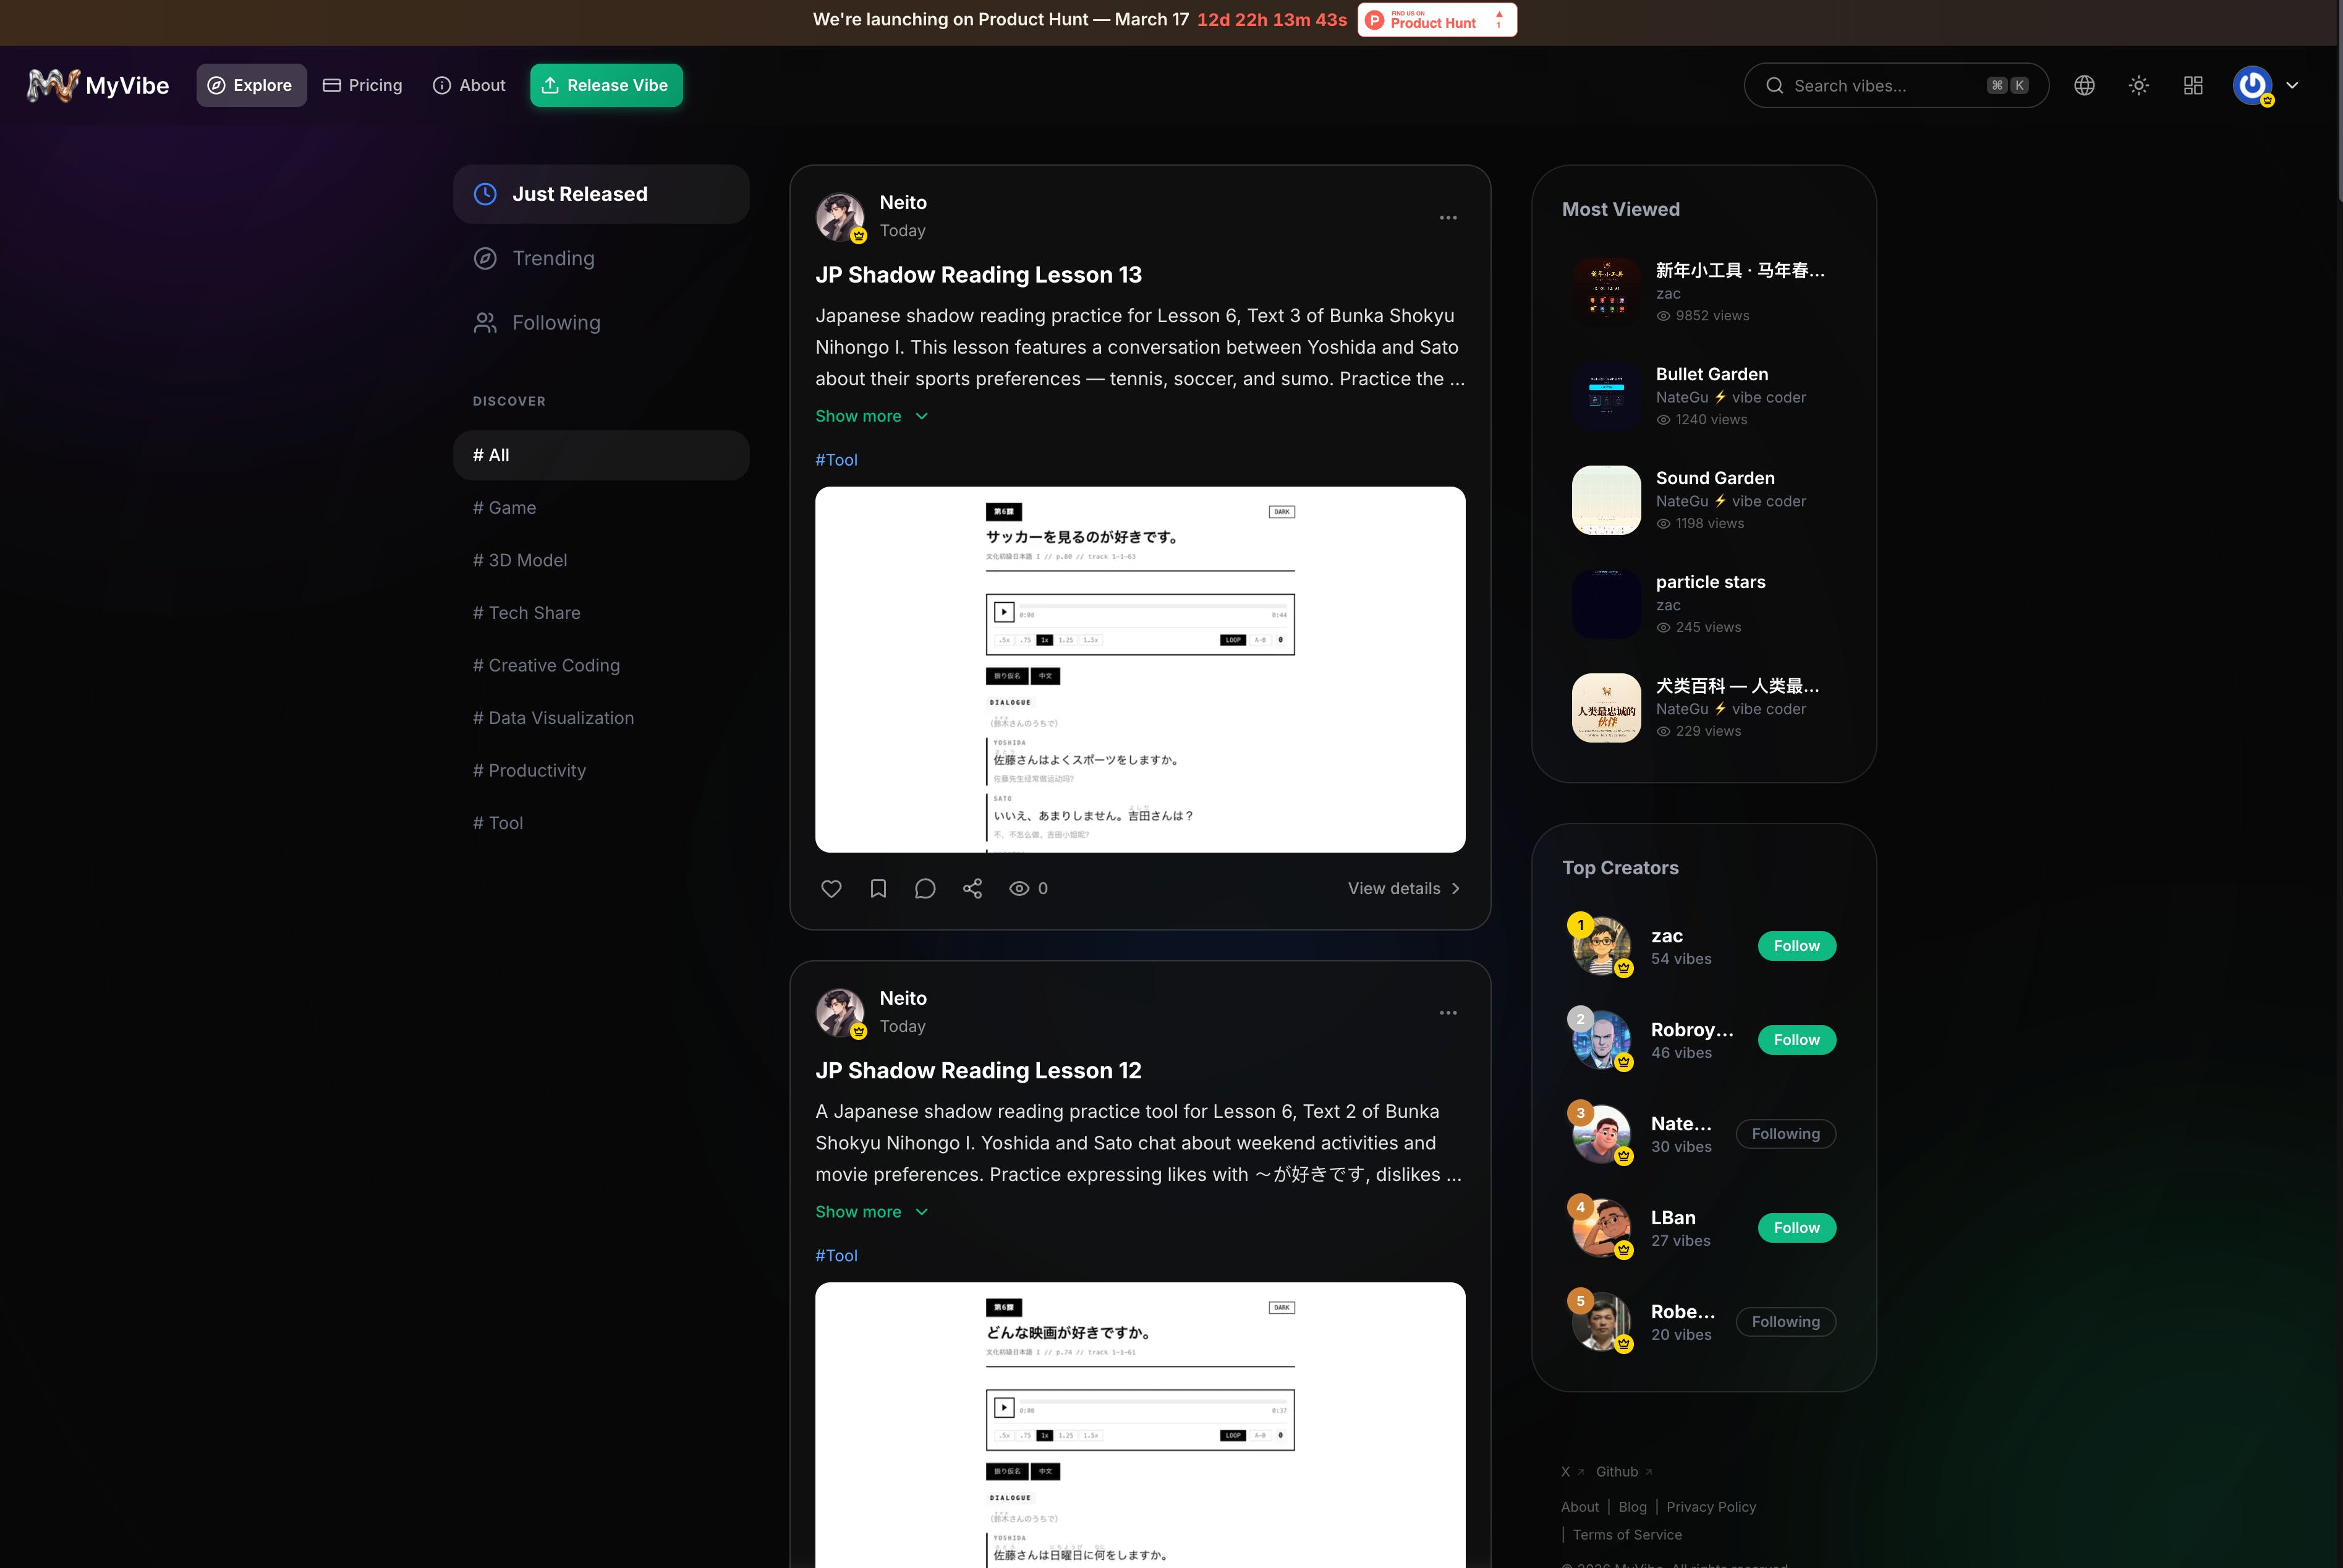Switch to the Trending feed
Viewport: 2343px width, 1568px height.
click(x=553, y=259)
